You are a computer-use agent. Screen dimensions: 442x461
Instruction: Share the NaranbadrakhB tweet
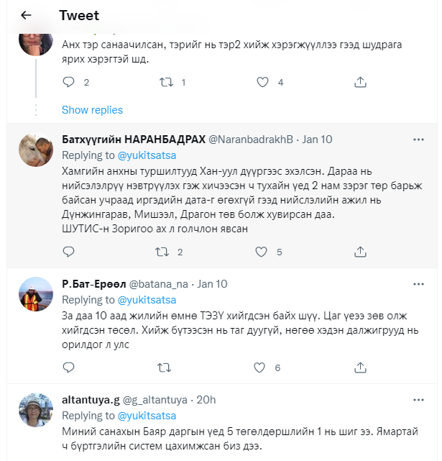pyautogui.click(x=360, y=252)
